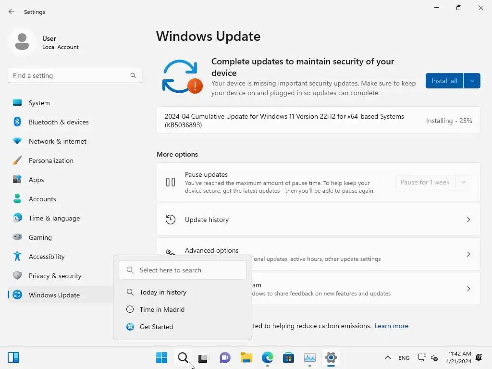Click the Settings gear on the taskbar
Viewport: 492px width, 369px height.
click(x=331, y=357)
